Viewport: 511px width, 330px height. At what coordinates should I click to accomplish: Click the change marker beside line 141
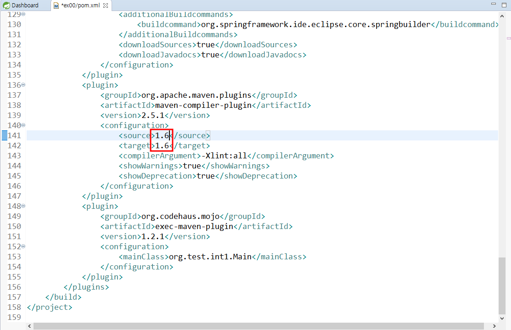tap(5, 135)
